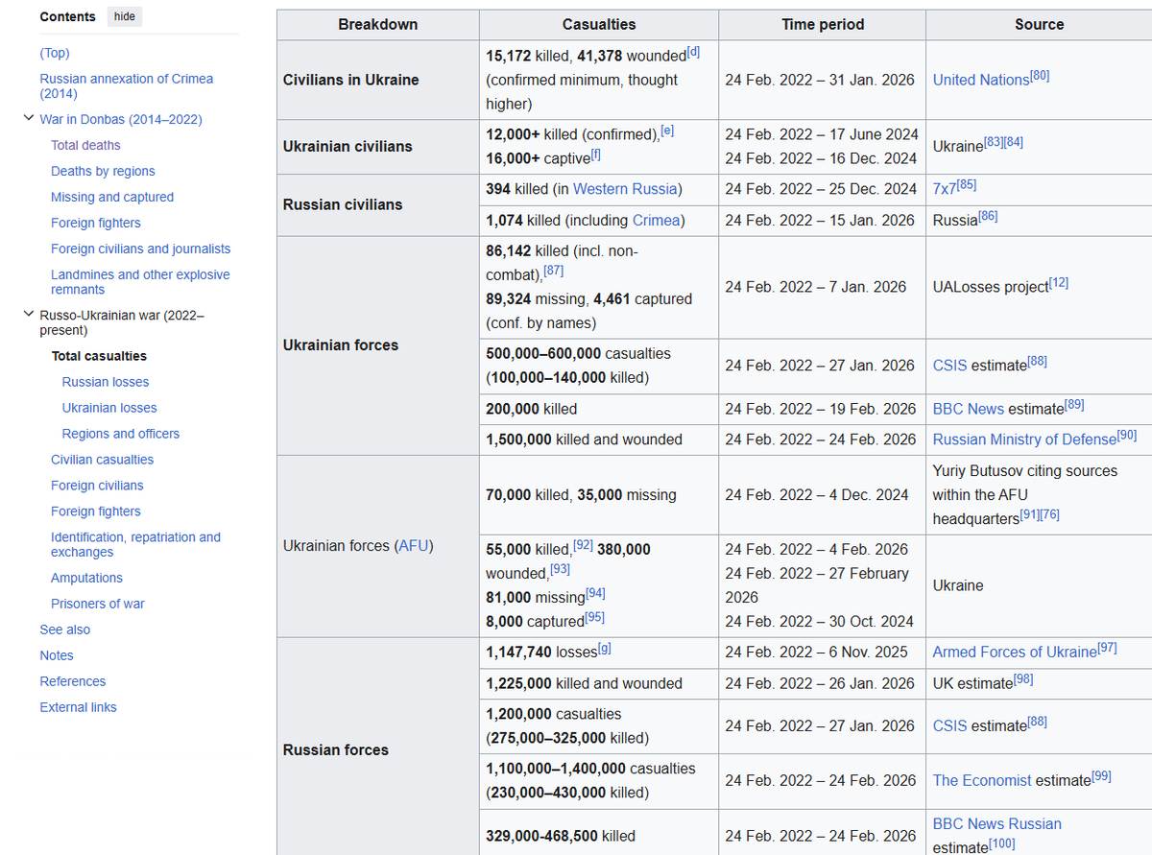
Task: Open BBC News Russian source link
Action: [x=997, y=824]
